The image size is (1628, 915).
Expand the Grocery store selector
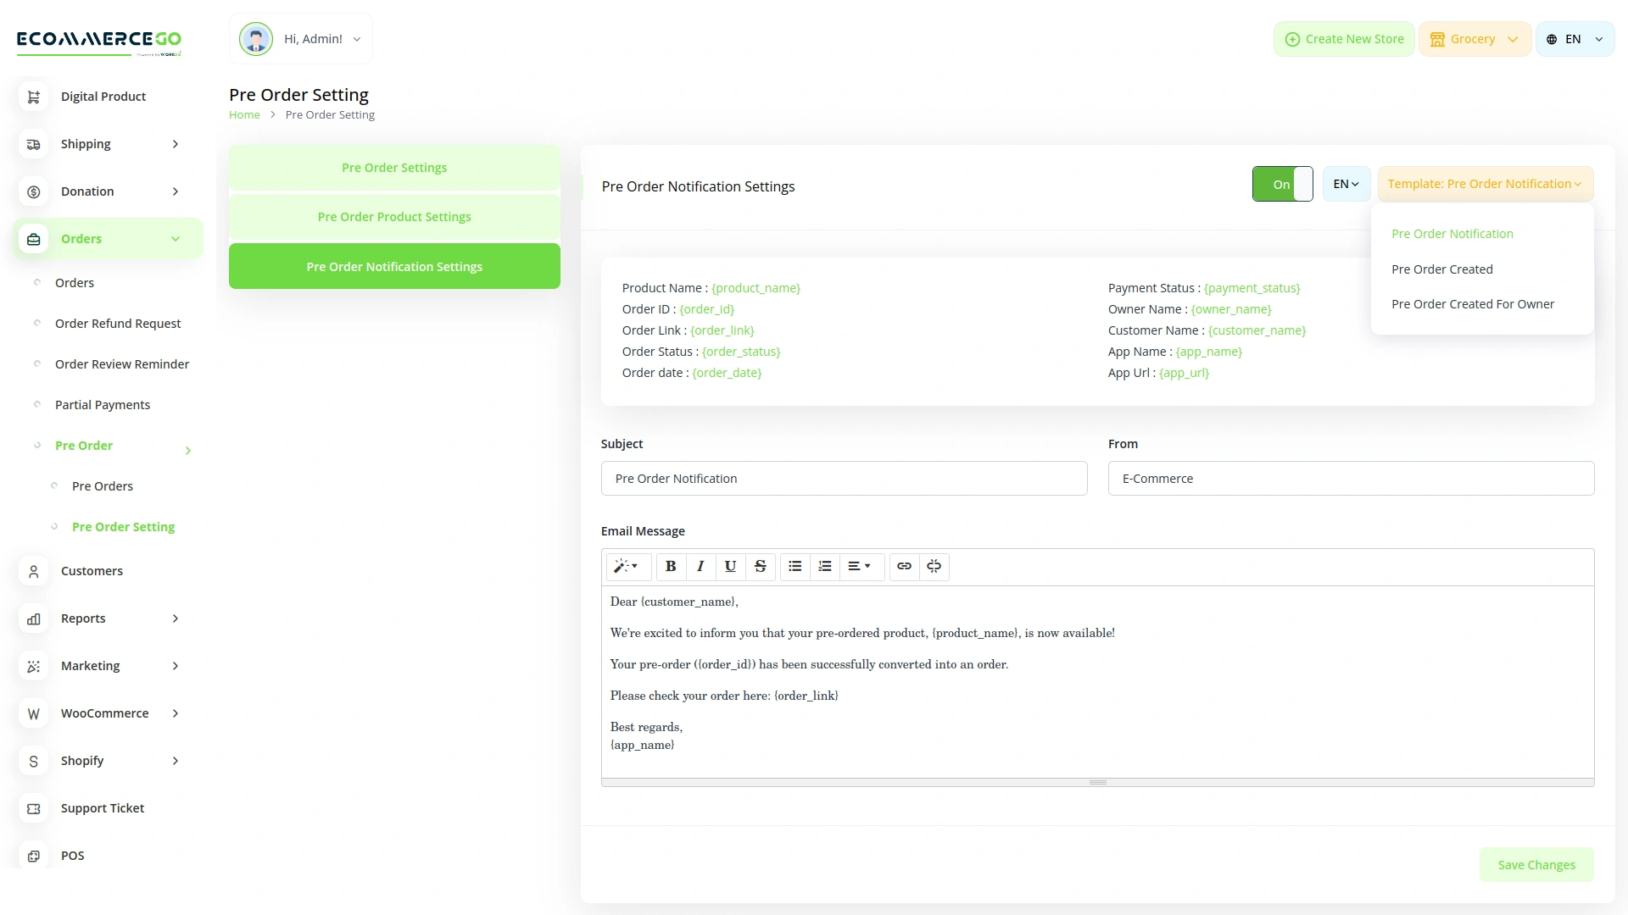click(x=1475, y=38)
